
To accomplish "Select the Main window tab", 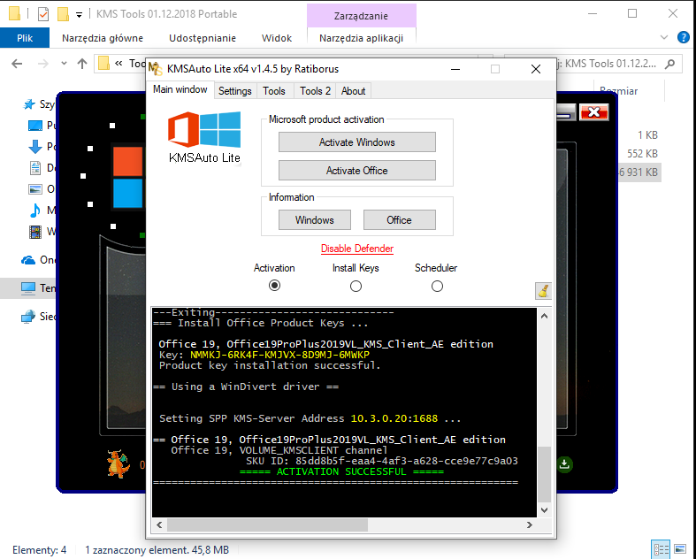I will 180,89.
